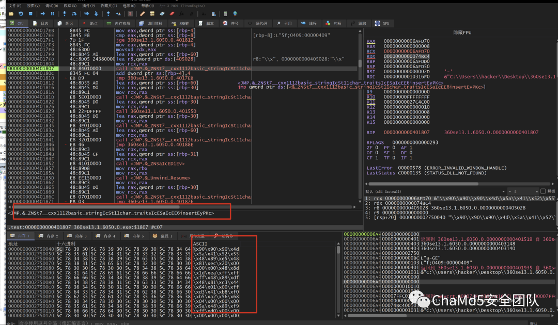Select the 内存 4 dump tab
This screenshot has height=325, width=558.
106,236
